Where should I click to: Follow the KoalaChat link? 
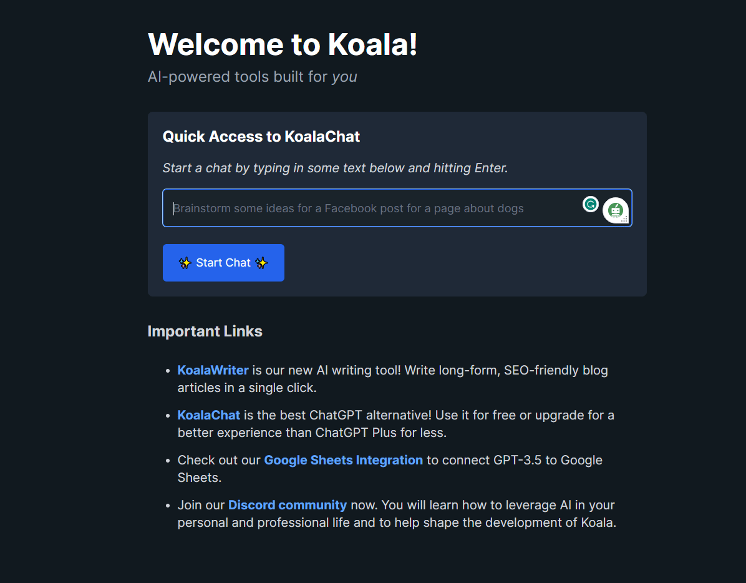click(x=208, y=415)
